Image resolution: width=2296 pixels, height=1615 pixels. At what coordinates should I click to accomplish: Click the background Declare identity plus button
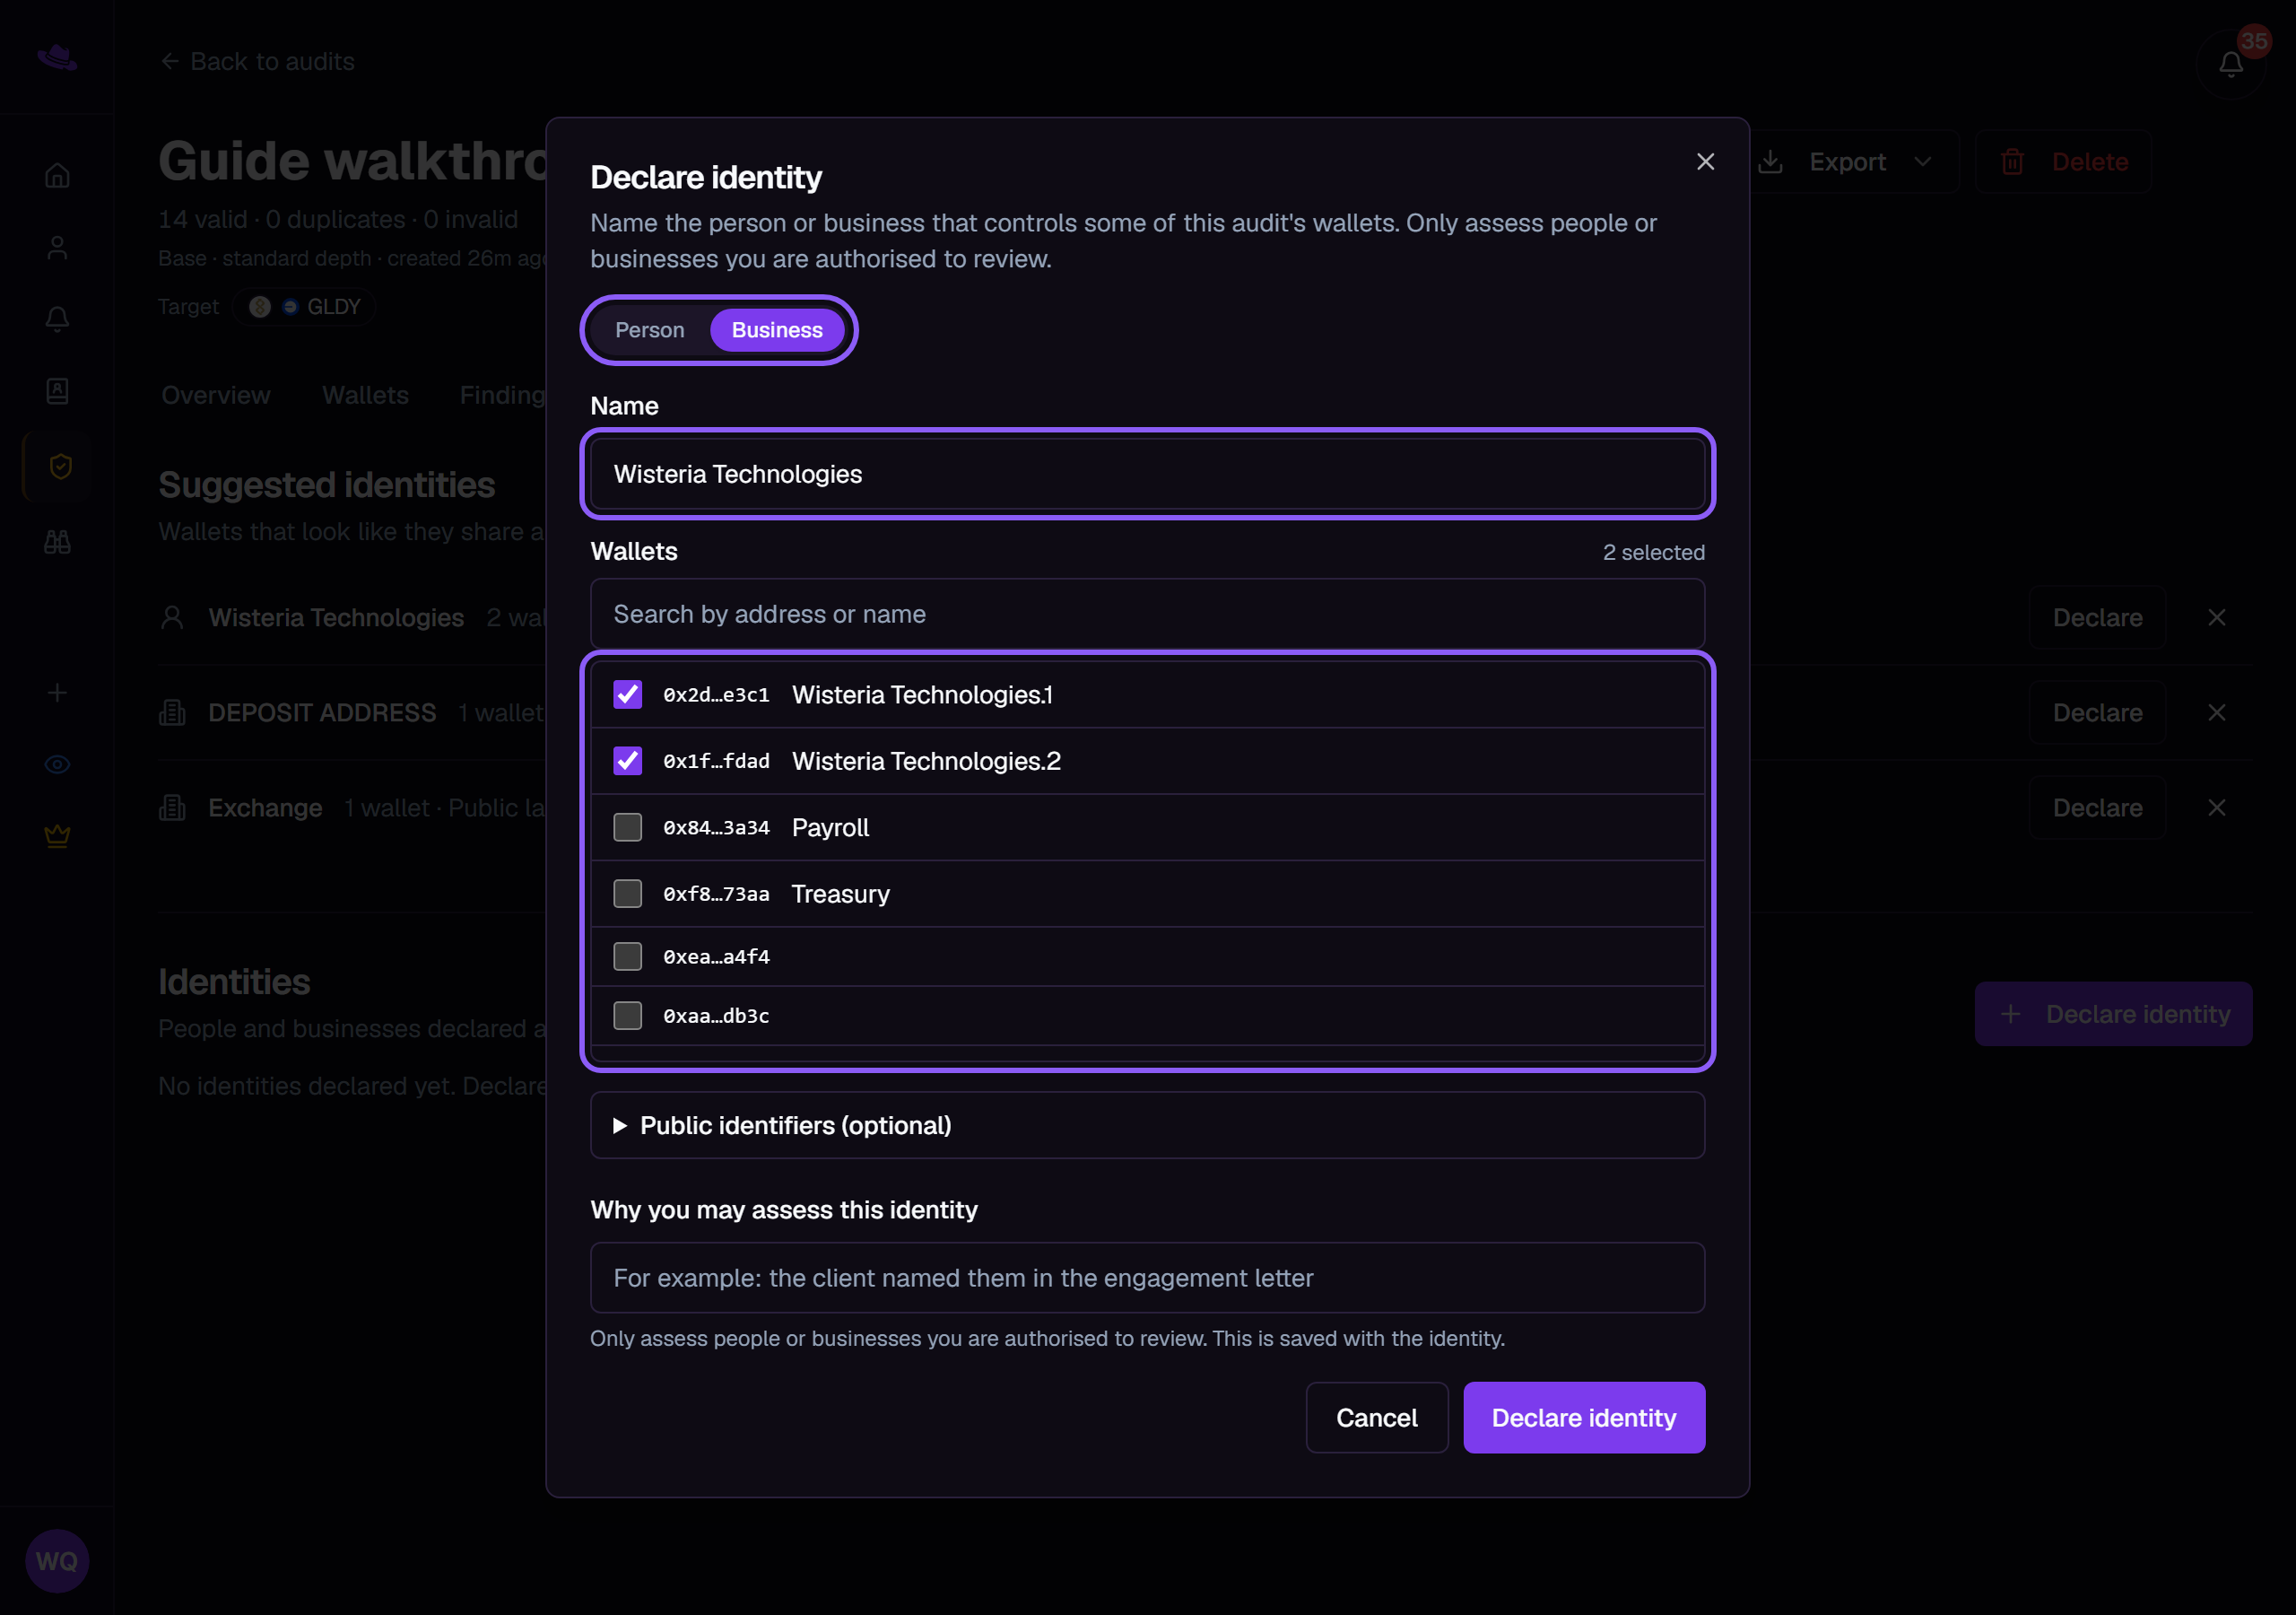tap(2113, 1014)
